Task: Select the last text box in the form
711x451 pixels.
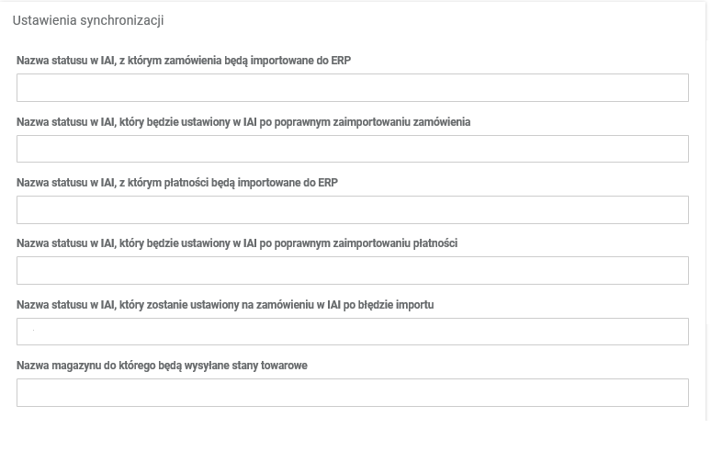Action: pos(352,393)
